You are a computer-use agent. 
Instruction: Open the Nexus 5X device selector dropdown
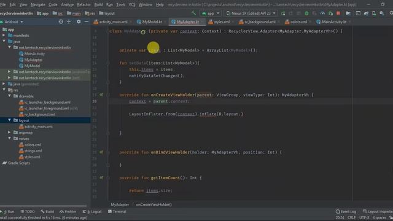251,14
